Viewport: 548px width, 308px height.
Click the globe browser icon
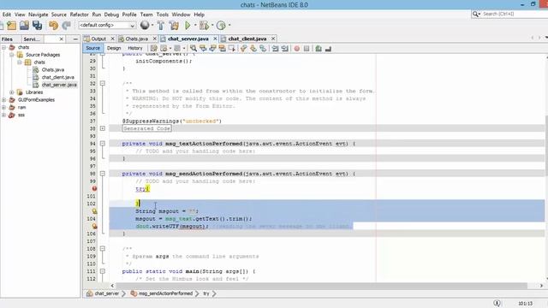point(145,25)
